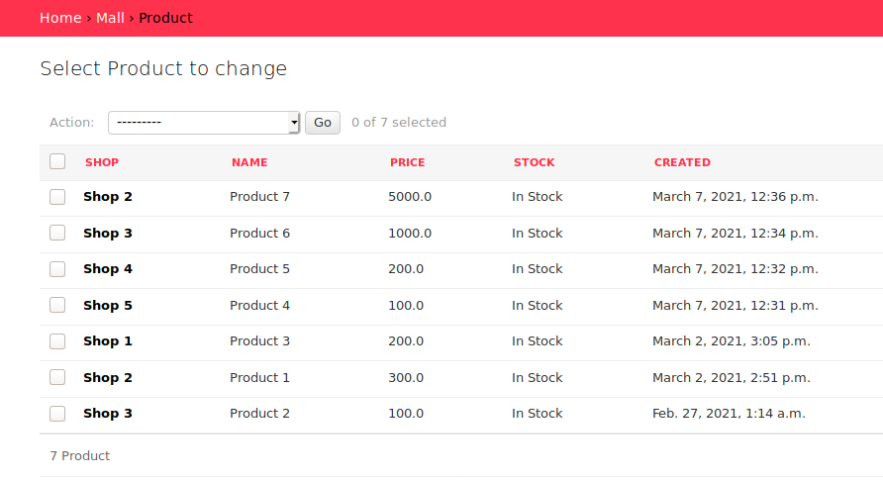Image resolution: width=883 pixels, height=481 pixels.
Task: Sort by the Stock column header
Action: pyautogui.click(x=534, y=162)
